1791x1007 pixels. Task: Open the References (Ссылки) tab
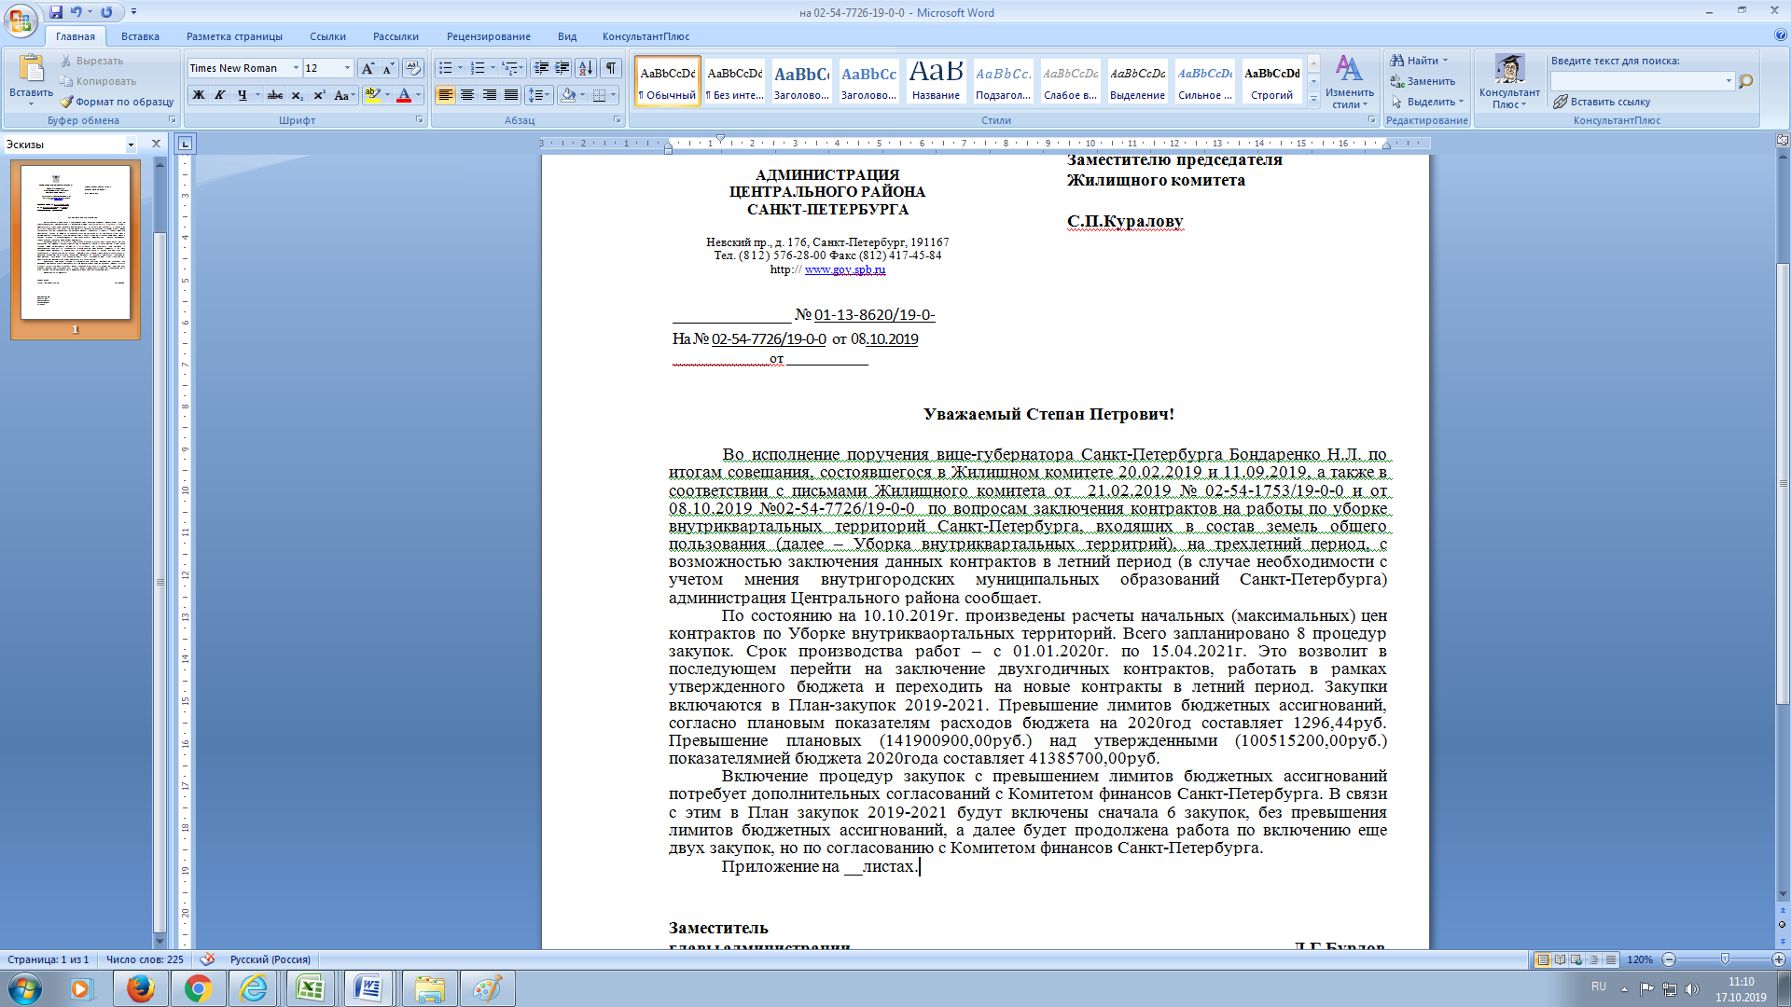point(327,36)
